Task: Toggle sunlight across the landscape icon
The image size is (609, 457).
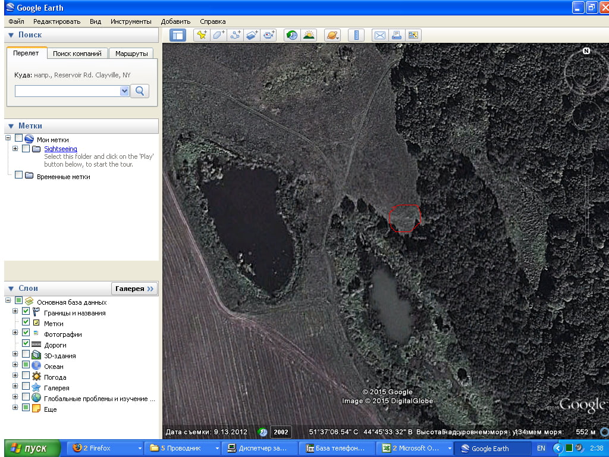Action: click(309, 35)
